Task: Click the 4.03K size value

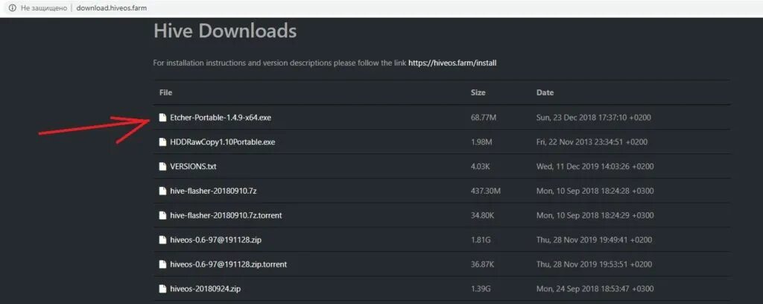Action: point(481,166)
